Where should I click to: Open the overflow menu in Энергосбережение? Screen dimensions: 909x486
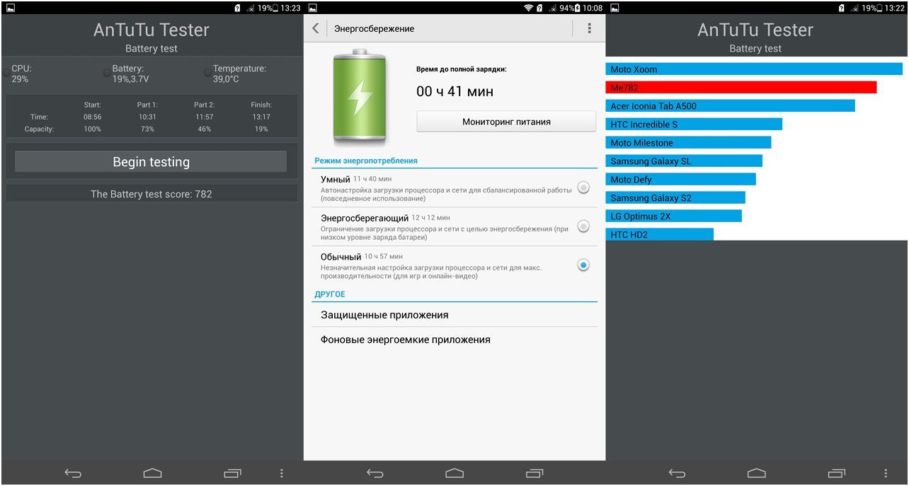[x=588, y=28]
